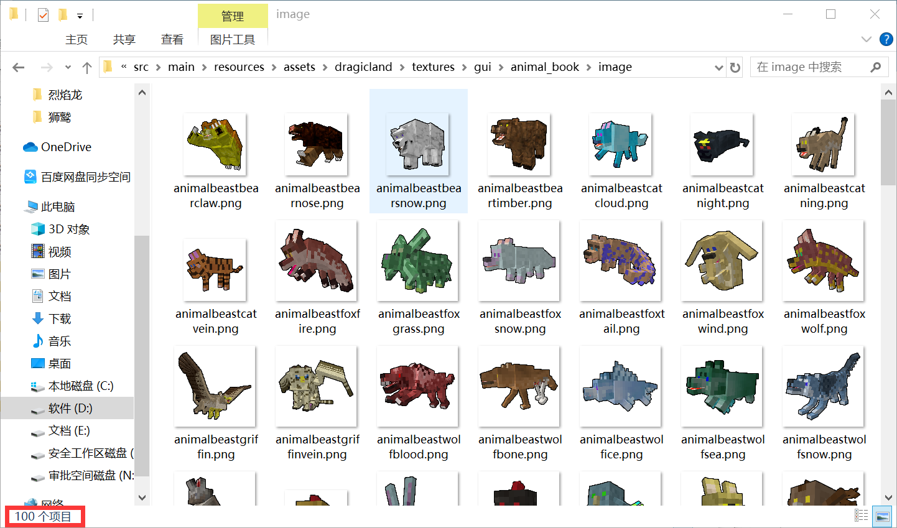The height and width of the screenshot is (528, 897).
Task: Expand hidden path with « chevron
Action: (x=124, y=67)
